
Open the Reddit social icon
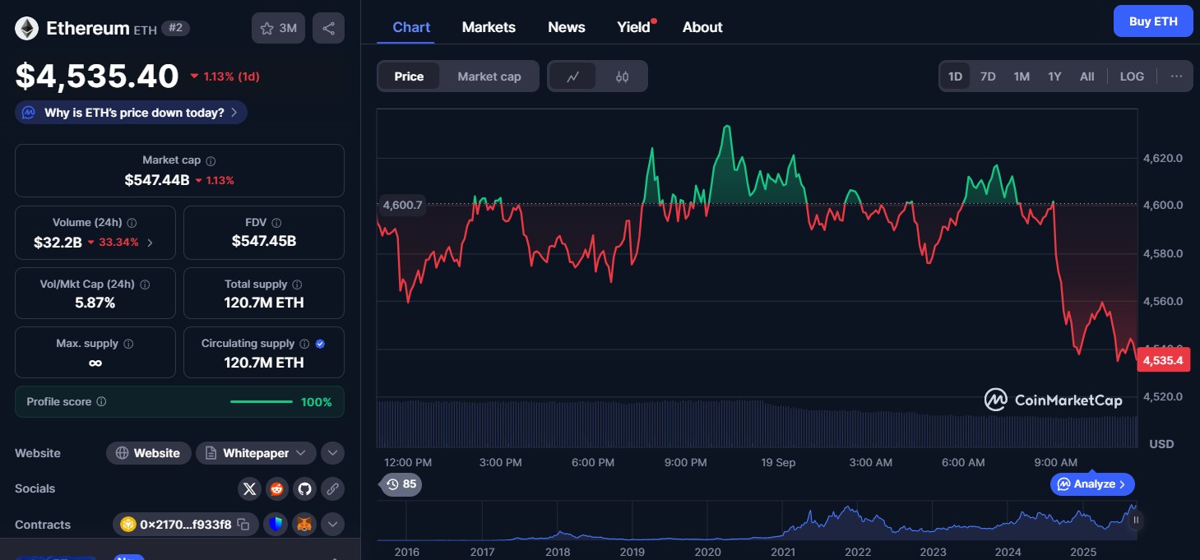(277, 489)
